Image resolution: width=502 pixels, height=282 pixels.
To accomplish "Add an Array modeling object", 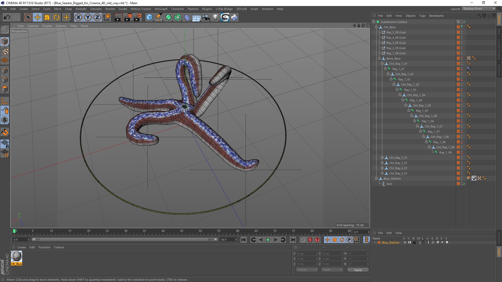I will [x=178, y=17].
